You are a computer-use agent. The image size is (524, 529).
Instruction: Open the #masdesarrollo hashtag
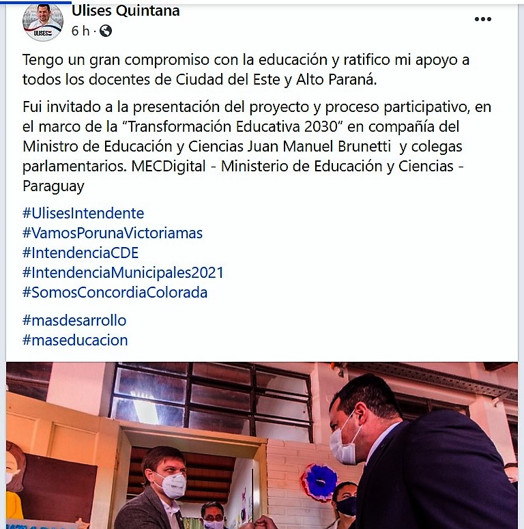coord(74,321)
